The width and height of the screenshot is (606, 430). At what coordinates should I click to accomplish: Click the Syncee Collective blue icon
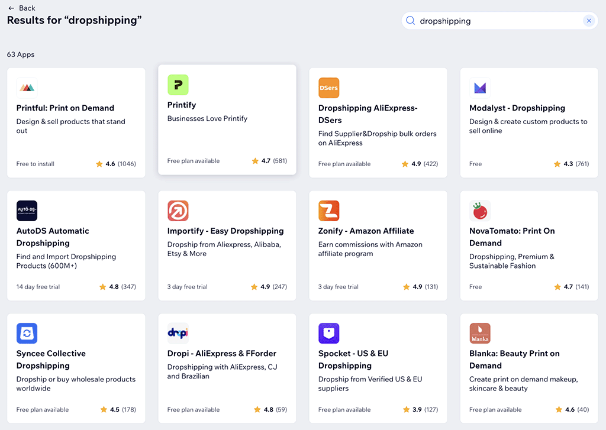(x=27, y=333)
